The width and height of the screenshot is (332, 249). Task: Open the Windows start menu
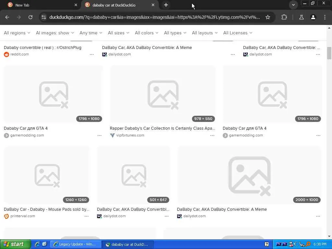click(x=15, y=244)
